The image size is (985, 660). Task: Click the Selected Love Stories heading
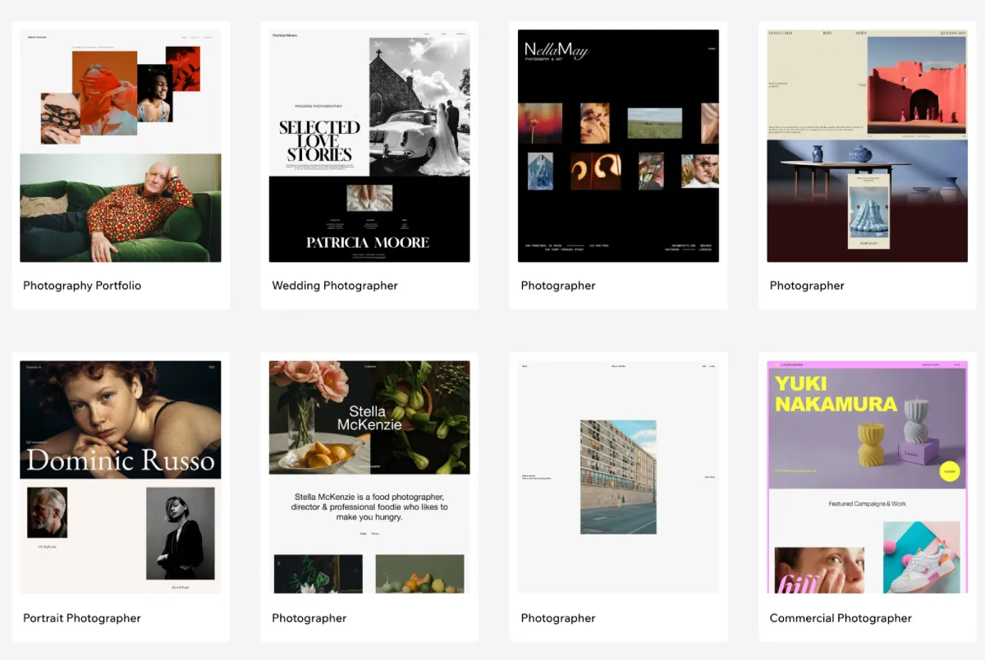click(319, 140)
